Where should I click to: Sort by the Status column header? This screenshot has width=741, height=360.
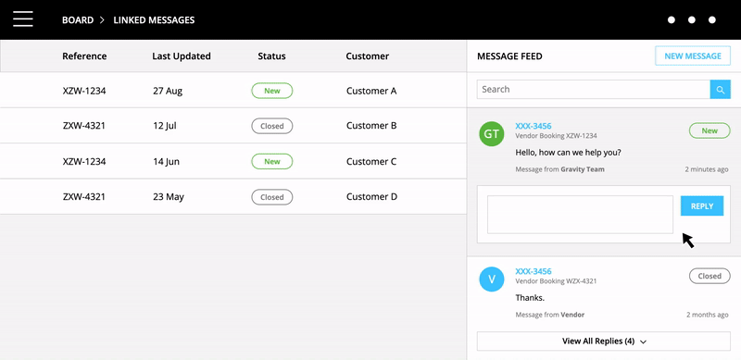[271, 56]
